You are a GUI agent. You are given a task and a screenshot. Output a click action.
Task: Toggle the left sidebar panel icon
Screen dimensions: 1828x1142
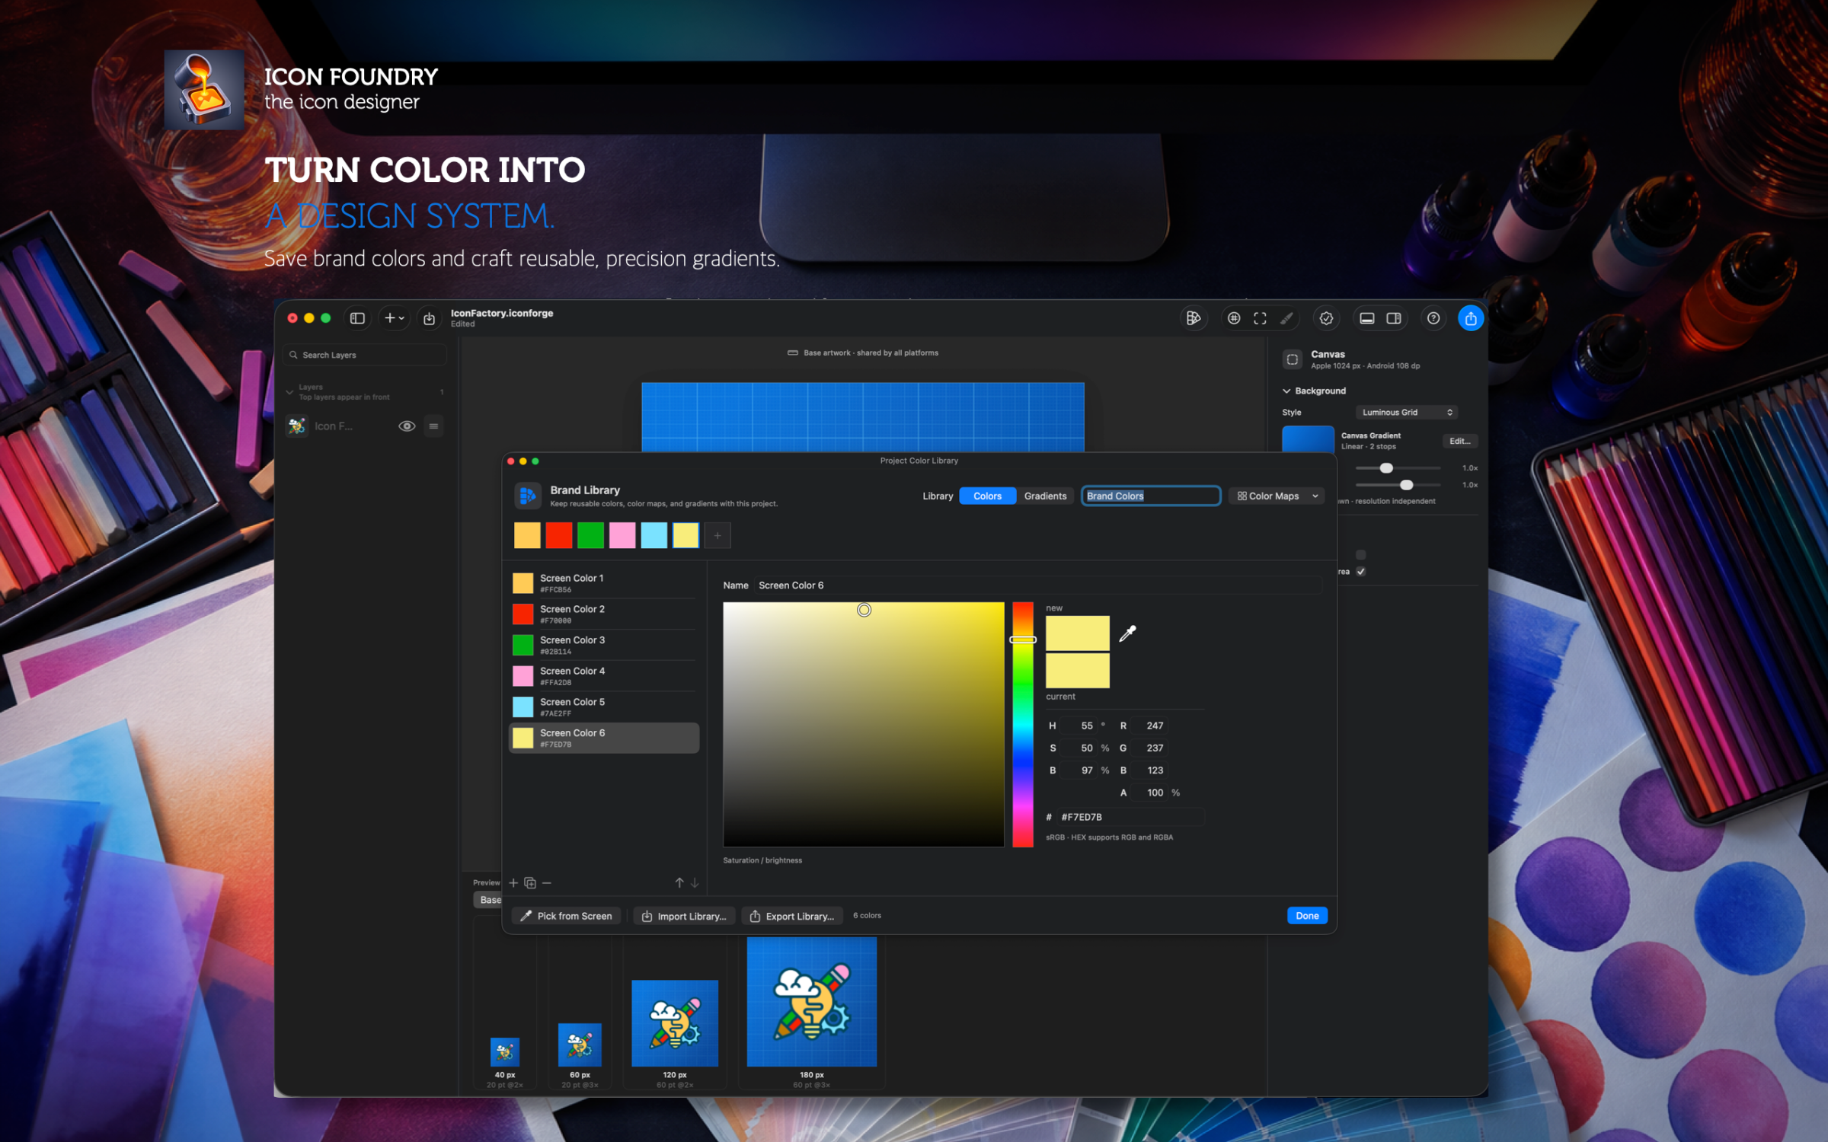[357, 318]
